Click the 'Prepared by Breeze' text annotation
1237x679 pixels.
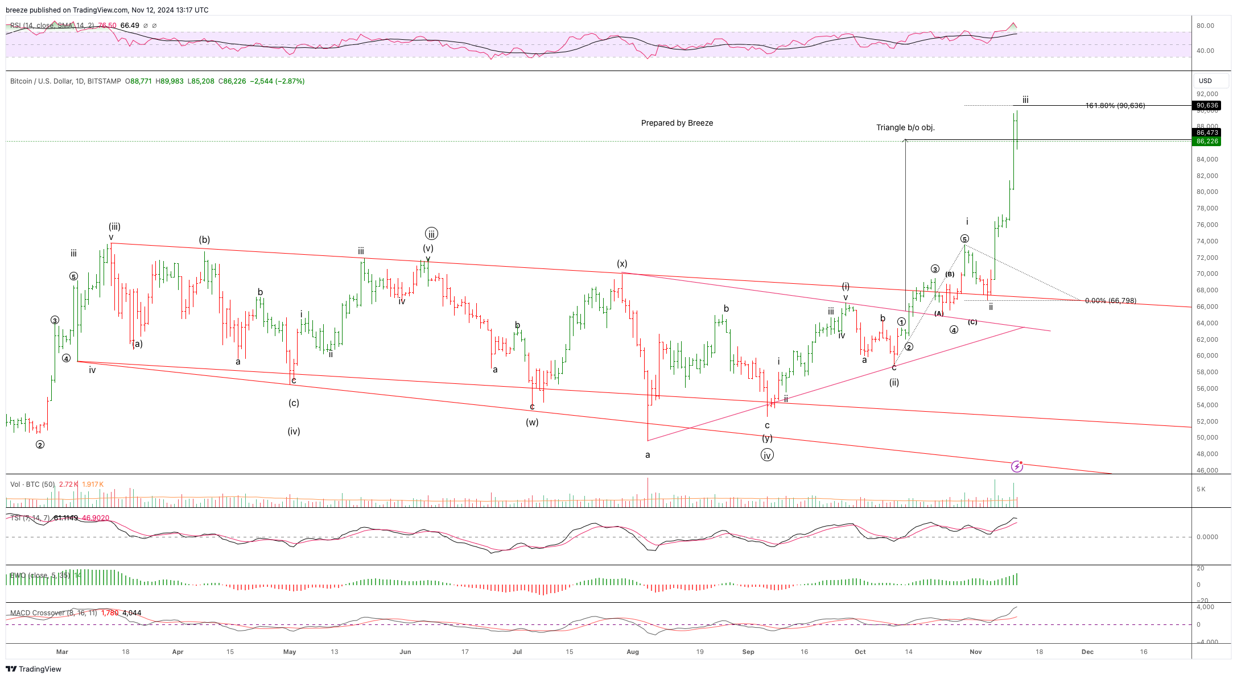[677, 123]
